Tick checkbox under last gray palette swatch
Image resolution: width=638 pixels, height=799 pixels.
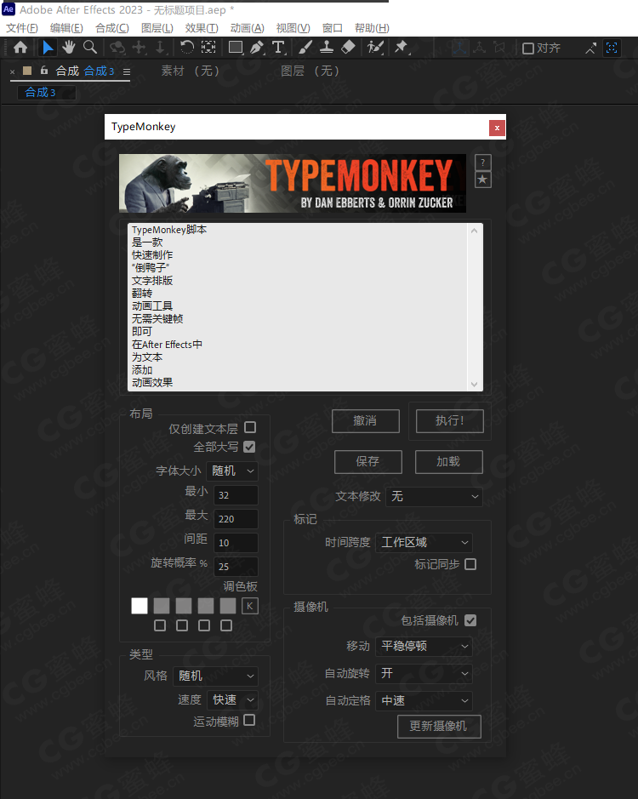(226, 625)
